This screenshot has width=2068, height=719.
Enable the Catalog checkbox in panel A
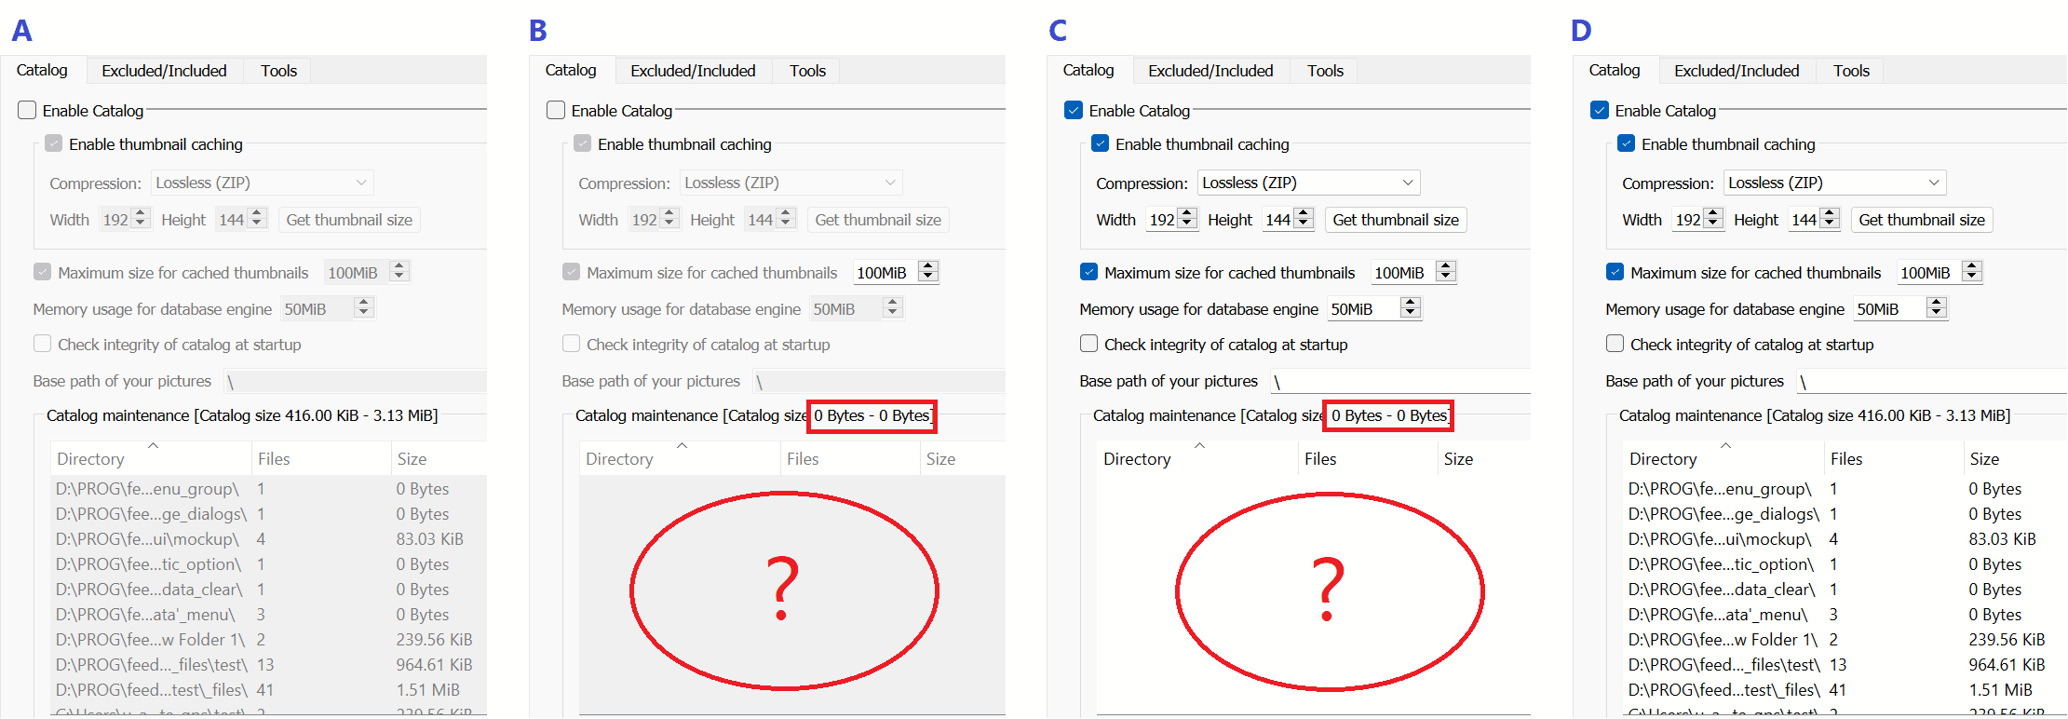click(x=27, y=111)
